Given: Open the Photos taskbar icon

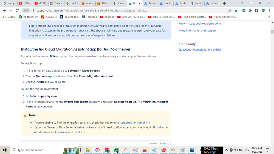Looking at the screenshot, I should 192,150.
